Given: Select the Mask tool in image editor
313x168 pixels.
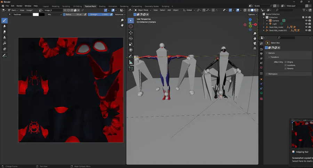Looking at the screenshot, I should [x=5, y=49].
